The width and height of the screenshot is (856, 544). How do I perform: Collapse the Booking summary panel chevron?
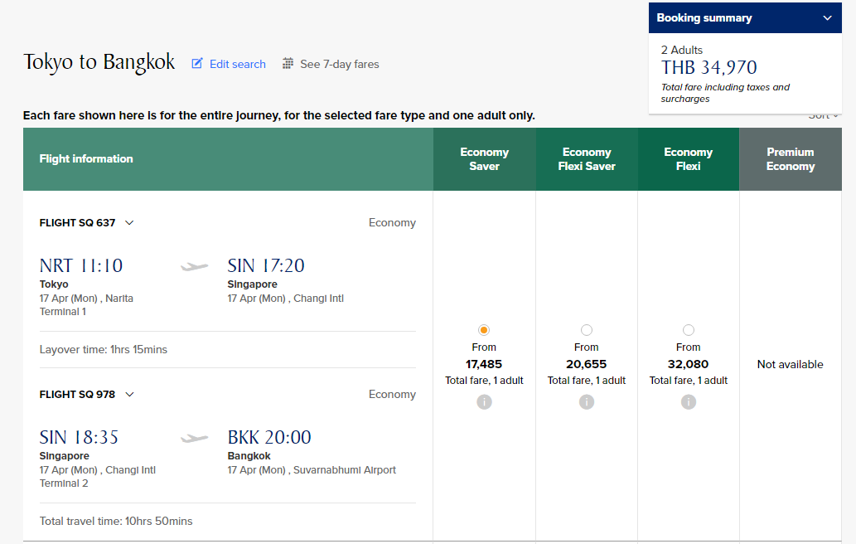[x=828, y=18]
